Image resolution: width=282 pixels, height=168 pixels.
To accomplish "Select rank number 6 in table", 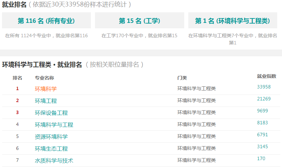I will click(x=17, y=148).
